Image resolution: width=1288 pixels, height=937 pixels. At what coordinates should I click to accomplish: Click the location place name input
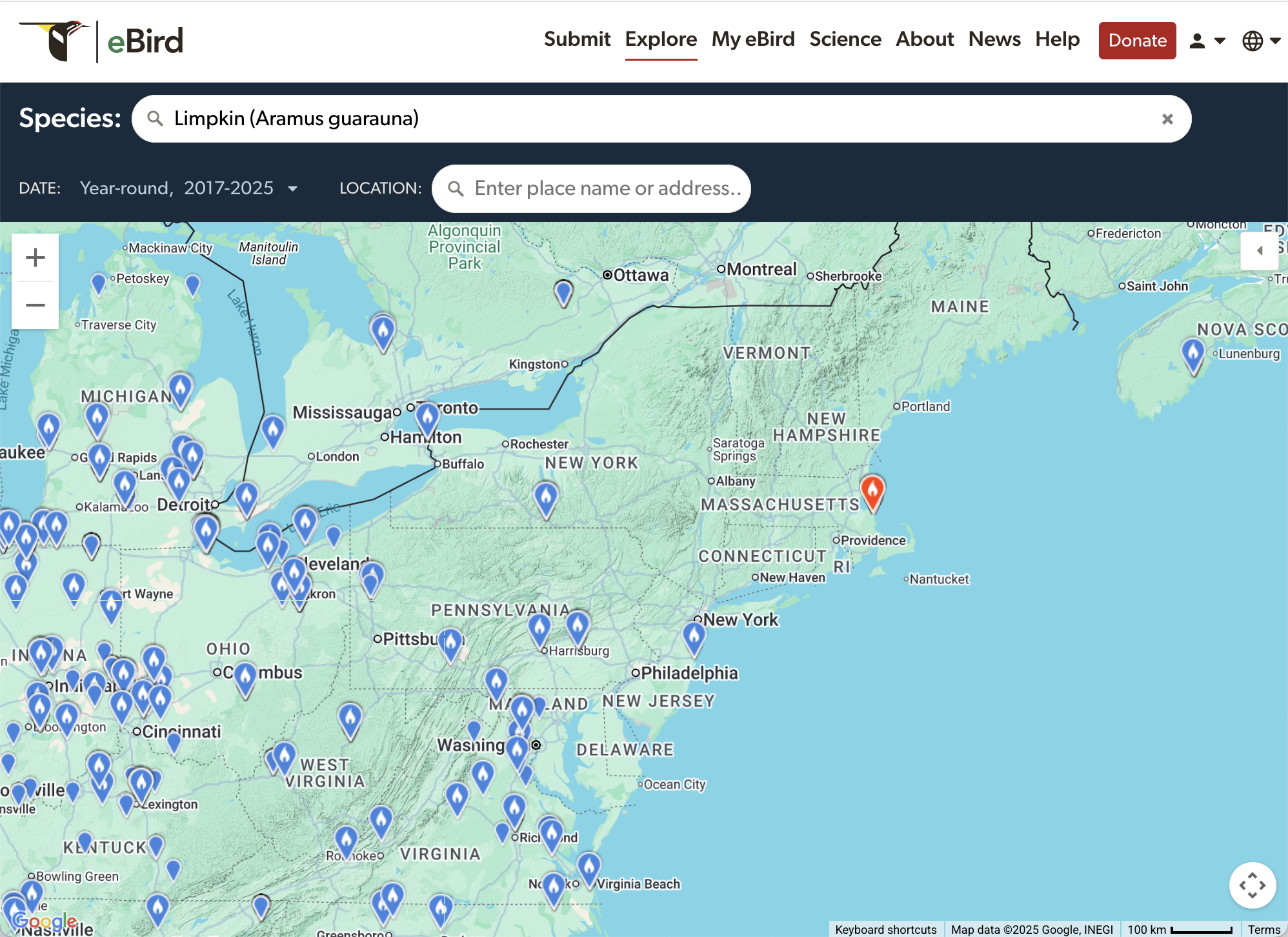click(x=607, y=188)
